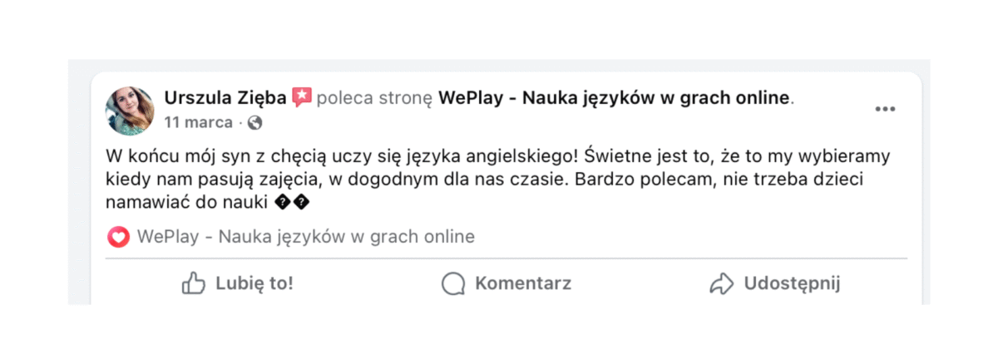Click the grey WePlay name beside the heart

(x=305, y=237)
